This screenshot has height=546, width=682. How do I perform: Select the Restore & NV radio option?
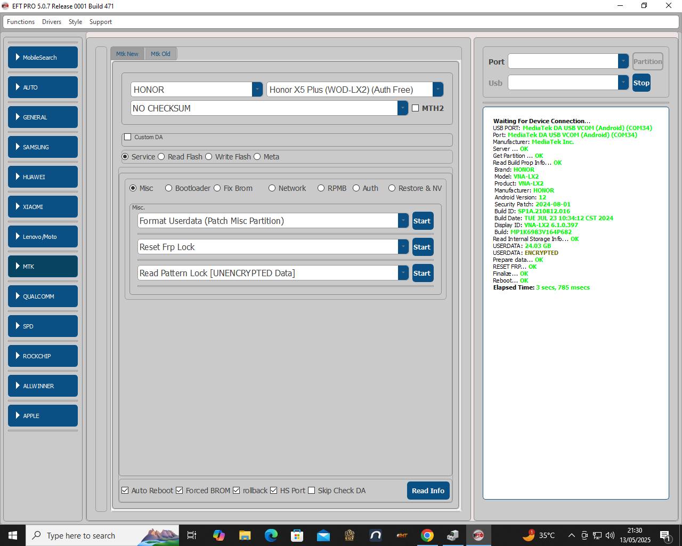click(392, 188)
